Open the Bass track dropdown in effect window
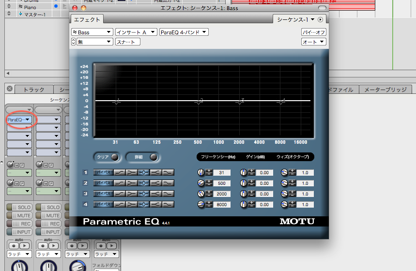Viewport: 416px width, 271px height. 92,32
